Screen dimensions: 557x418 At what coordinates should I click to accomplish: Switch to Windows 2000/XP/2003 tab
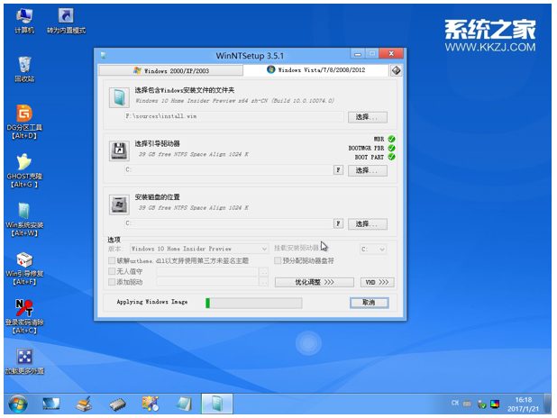tap(171, 70)
